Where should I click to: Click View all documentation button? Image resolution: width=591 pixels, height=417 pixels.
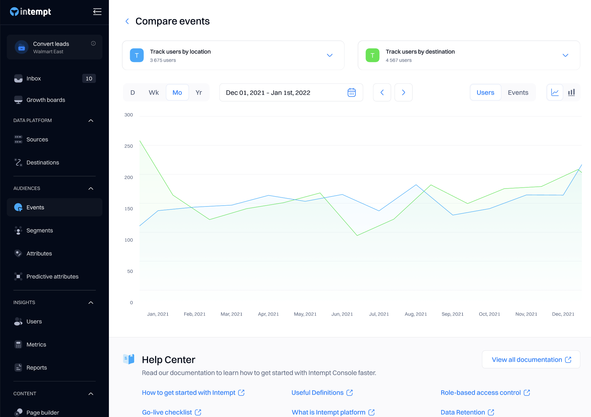tap(531, 360)
